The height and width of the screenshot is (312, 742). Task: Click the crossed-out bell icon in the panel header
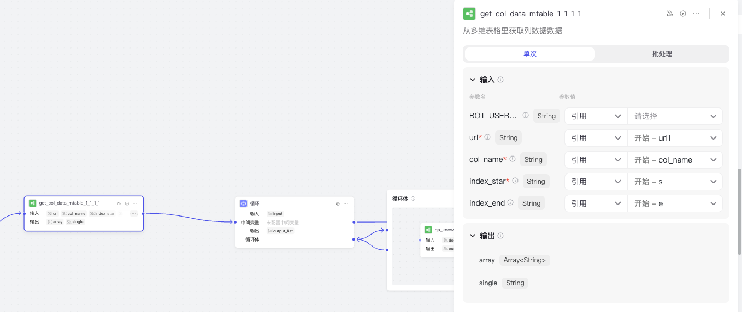point(670,14)
